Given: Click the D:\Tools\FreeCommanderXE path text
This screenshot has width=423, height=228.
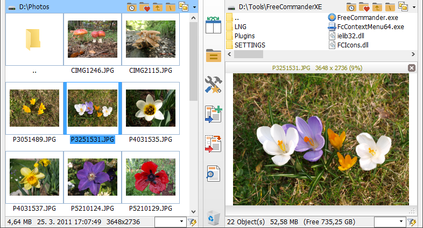Looking at the screenshot, I should [280, 7].
